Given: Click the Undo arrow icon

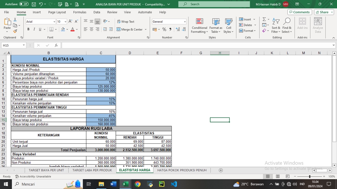Looking at the screenshot, I should pyautogui.click(x=41, y=4).
